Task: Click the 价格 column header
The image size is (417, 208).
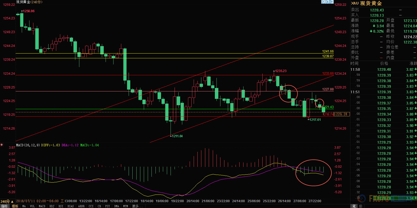Action: pyautogui.click(x=384, y=64)
